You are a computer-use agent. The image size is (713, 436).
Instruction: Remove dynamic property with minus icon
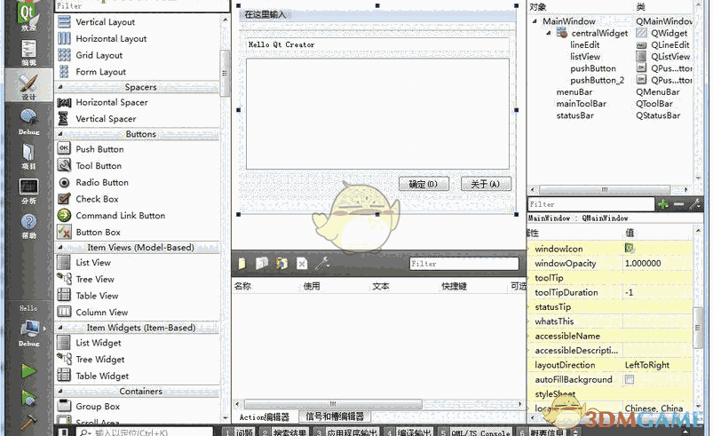tap(679, 204)
